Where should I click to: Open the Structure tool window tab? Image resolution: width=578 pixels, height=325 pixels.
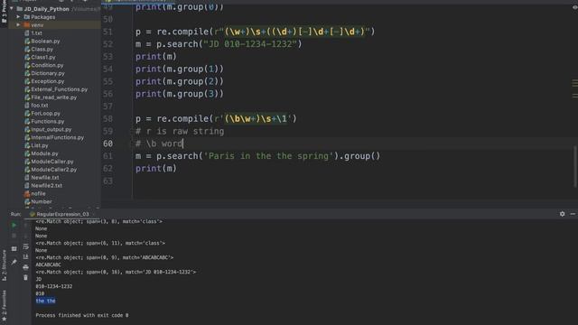4,265
